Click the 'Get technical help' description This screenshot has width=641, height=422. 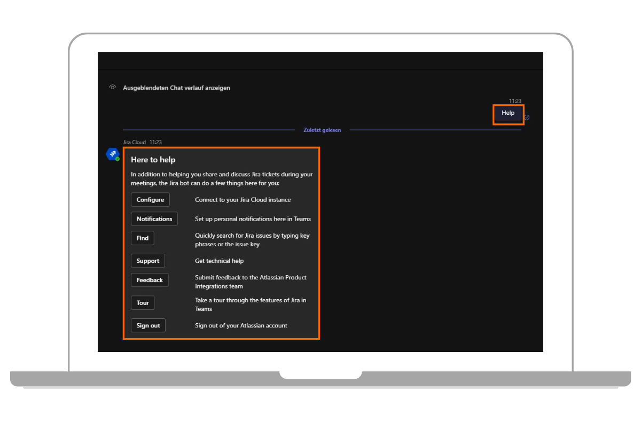coord(219,261)
